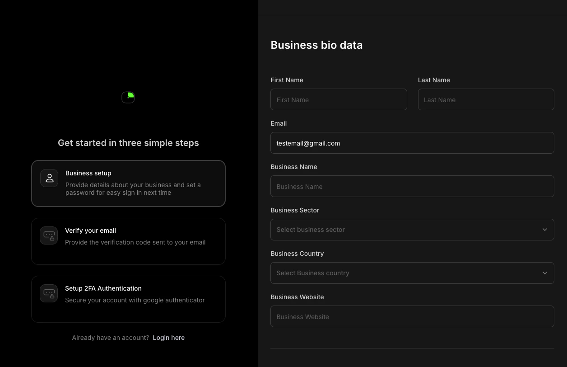Image resolution: width=567 pixels, height=367 pixels.
Task: Click the person icon on Business setup card
Action: pyautogui.click(x=49, y=178)
